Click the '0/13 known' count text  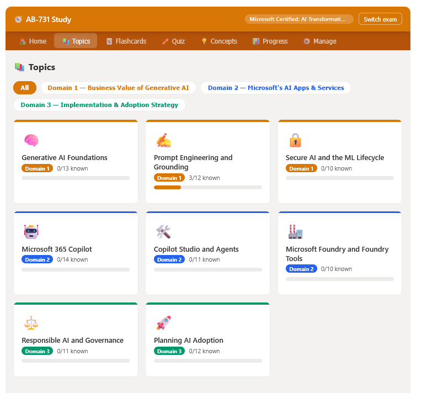[x=72, y=168]
